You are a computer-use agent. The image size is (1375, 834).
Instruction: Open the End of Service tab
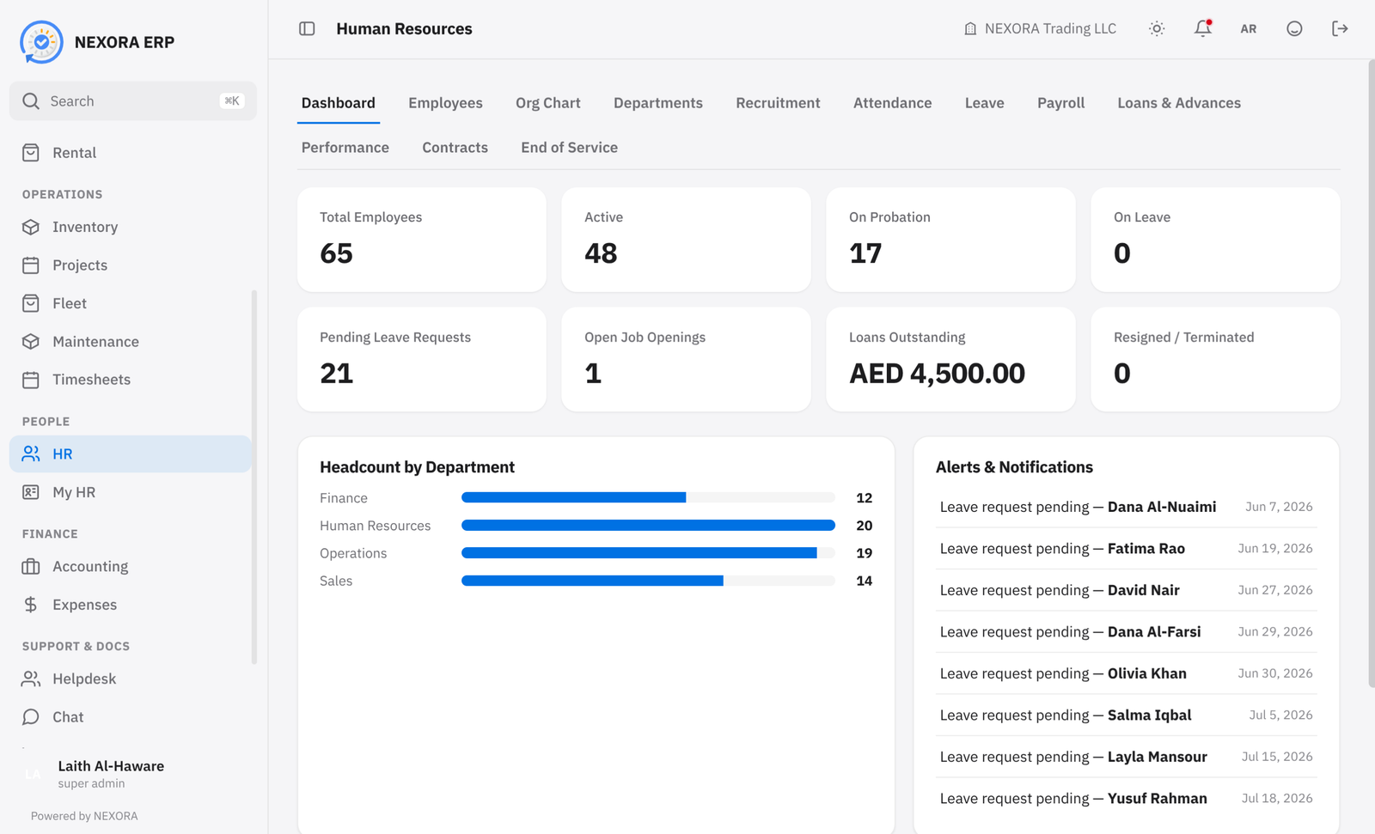[x=569, y=148]
